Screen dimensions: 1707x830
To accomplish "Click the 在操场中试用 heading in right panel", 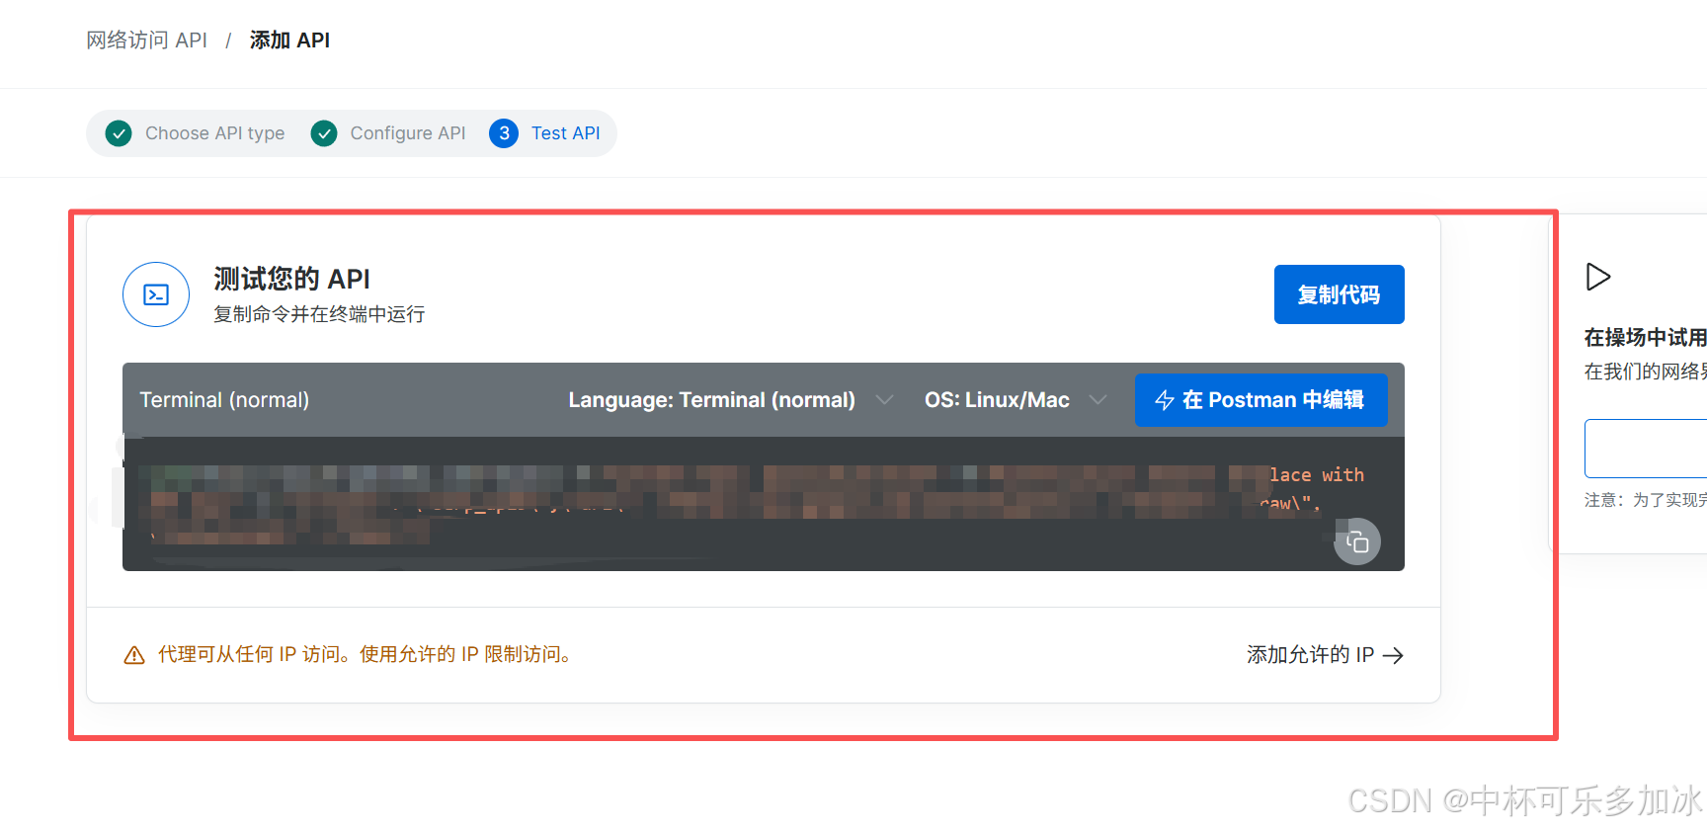I will click(1646, 338).
